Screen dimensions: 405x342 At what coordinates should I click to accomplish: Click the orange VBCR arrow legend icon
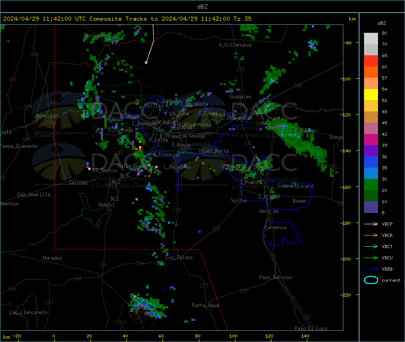point(371,235)
